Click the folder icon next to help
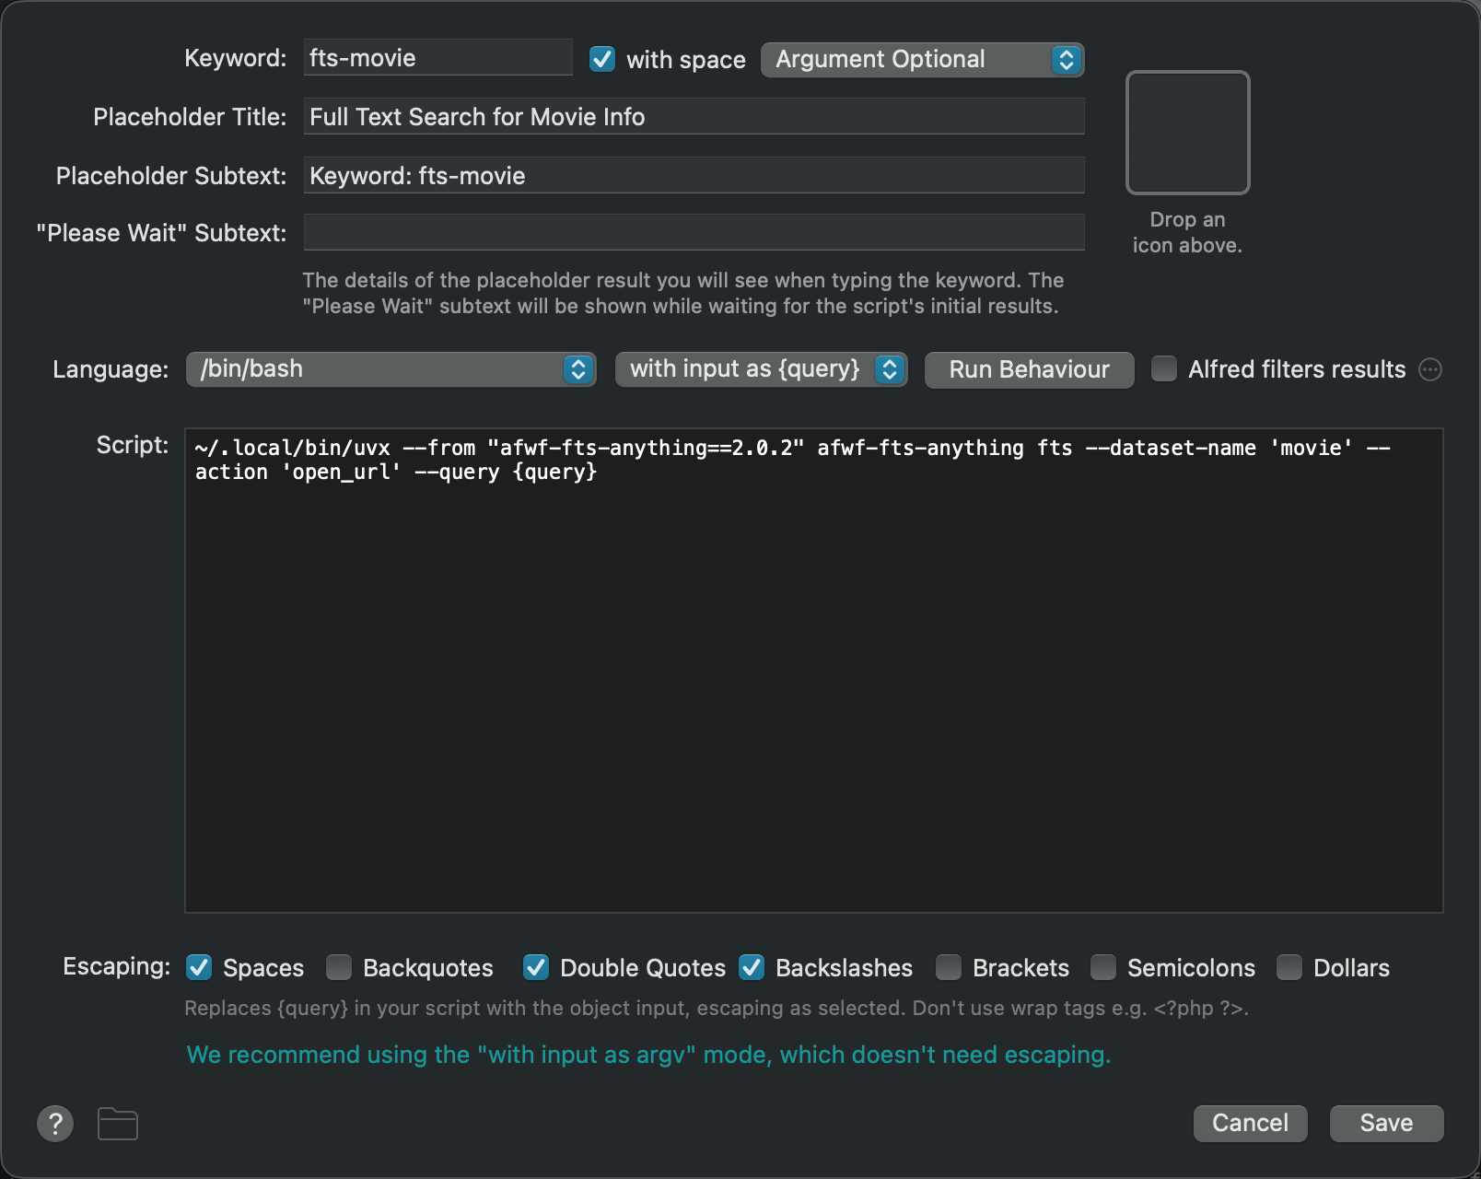Viewport: 1481px width, 1179px height. [118, 1124]
